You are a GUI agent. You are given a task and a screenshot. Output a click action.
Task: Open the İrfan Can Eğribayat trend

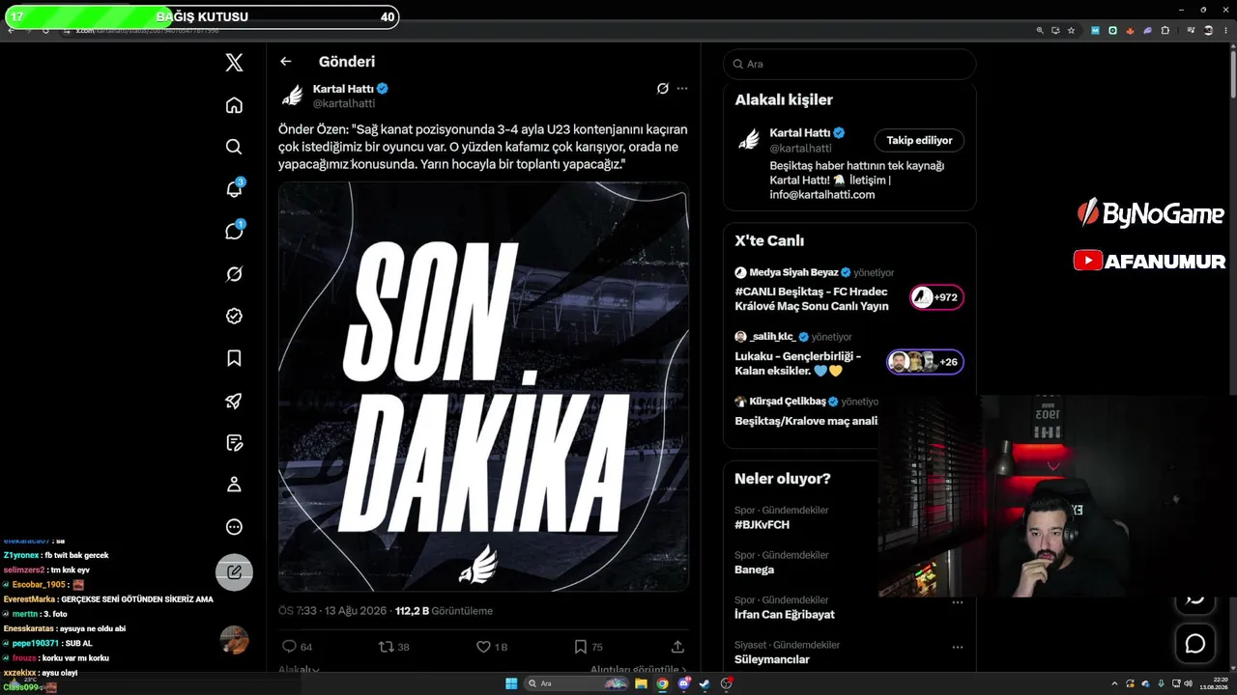coord(785,615)
